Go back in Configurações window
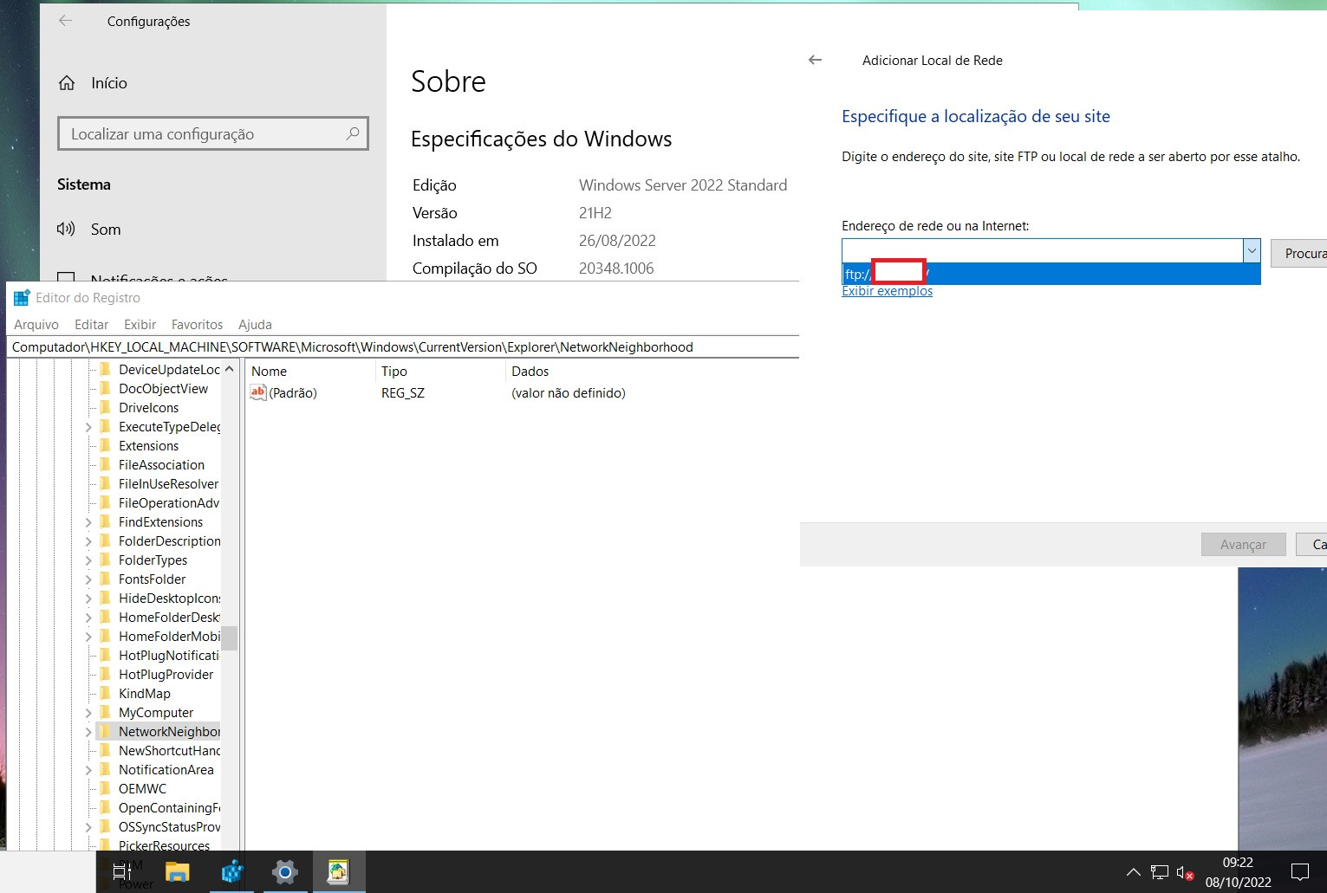1327x893 pixels. coord(65,21)
